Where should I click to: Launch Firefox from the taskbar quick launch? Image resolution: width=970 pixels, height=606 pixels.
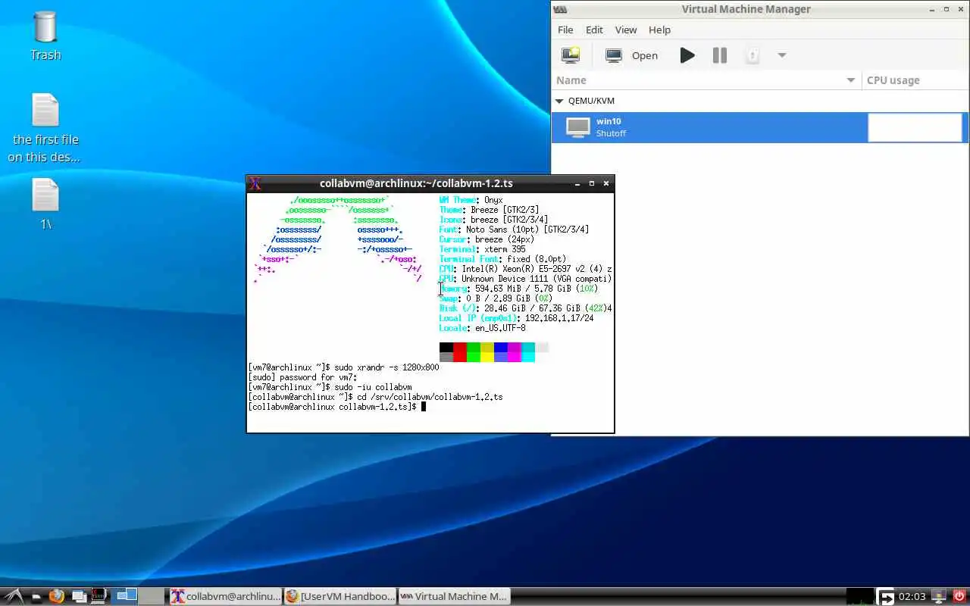(57, 596)
